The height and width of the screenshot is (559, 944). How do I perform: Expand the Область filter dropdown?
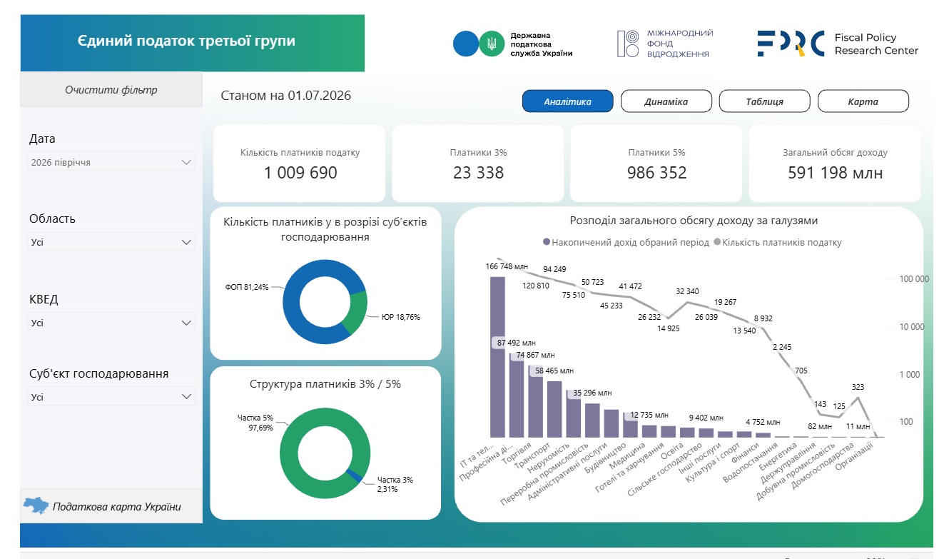coord(111,242)
